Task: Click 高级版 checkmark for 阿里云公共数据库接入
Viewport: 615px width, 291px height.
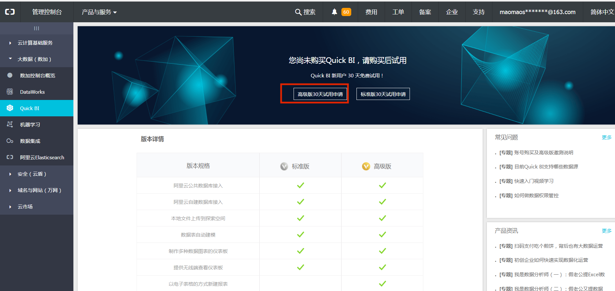Action: [x=382, y=185]
